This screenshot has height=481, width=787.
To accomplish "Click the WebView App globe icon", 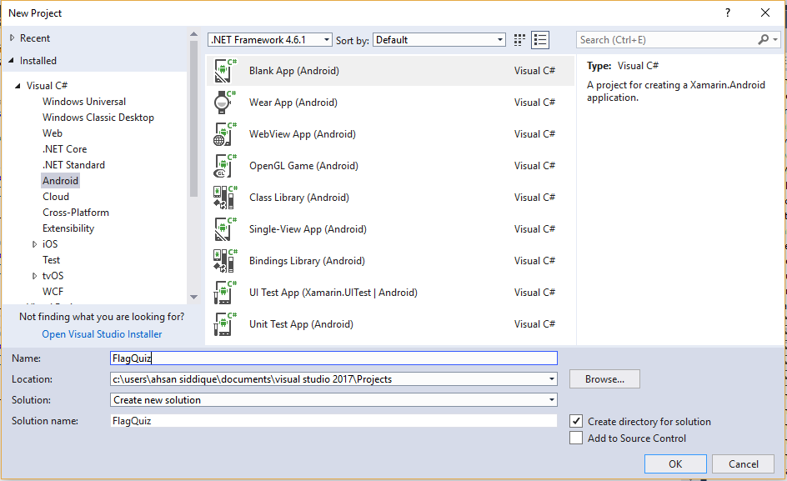I will pyautogui.click(x=224, y=134).
